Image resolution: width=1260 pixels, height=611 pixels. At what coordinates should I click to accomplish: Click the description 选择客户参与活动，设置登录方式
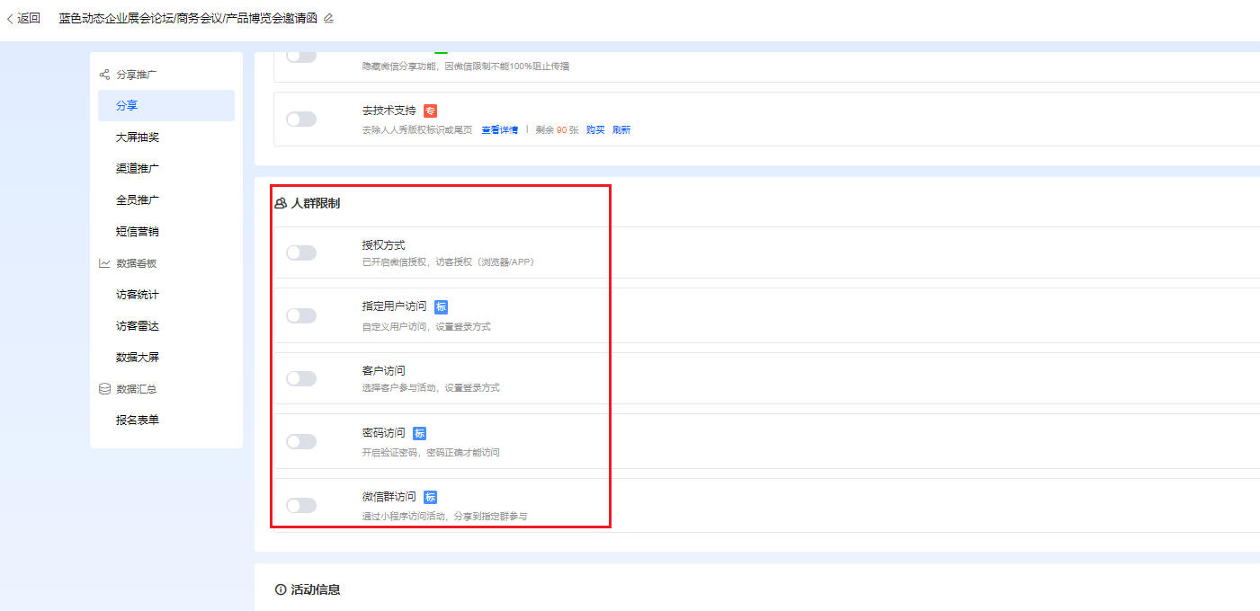[431, 388]
